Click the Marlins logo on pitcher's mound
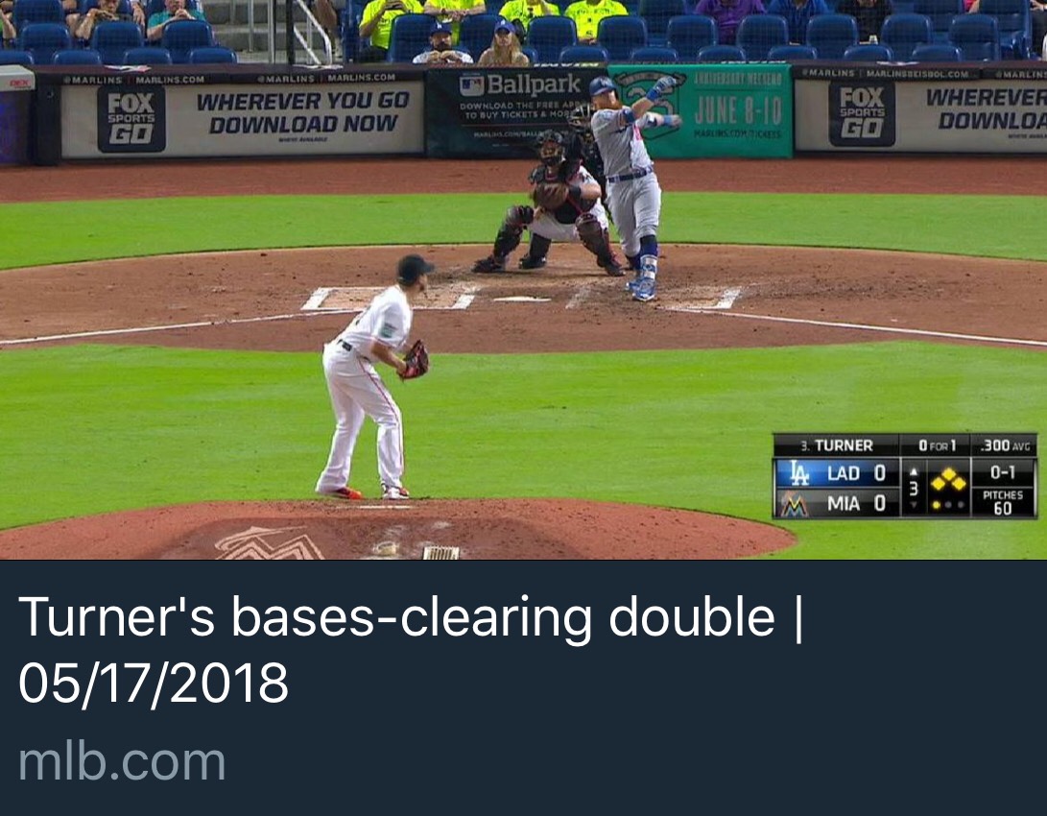This screenshot has width=1047, height=816. click(x=269, y=543)
